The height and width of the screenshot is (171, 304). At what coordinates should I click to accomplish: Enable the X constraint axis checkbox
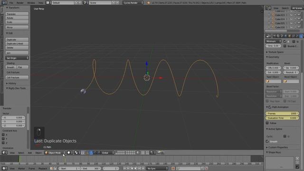coord(3,134)
